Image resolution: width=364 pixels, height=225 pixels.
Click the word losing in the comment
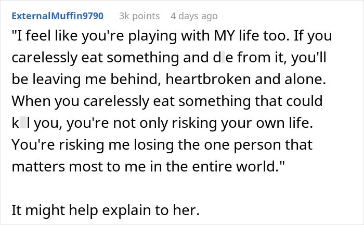click(x=154, y=145)
